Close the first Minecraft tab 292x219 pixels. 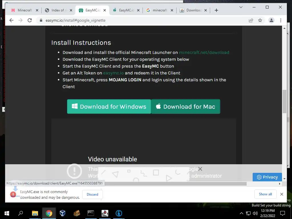coord(37,10)
